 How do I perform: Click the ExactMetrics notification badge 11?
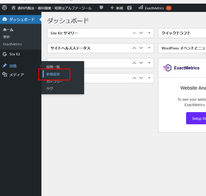pos(168,8)
